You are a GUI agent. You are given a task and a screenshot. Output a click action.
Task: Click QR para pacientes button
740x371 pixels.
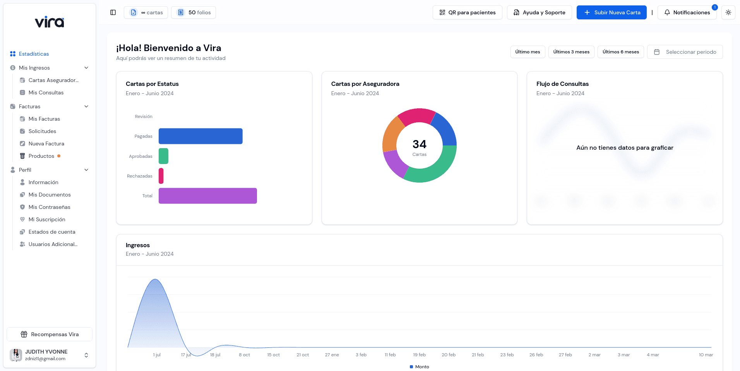(468, 12)
